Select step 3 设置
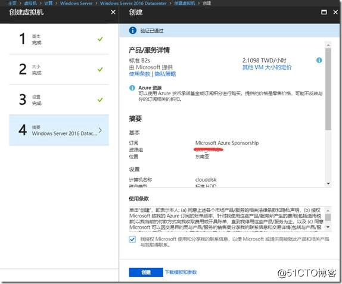342x284 pixels. 59,99
